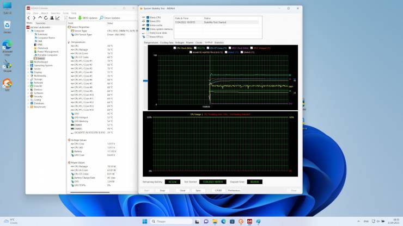
Task: Click the Motherboard icon in tree
Action: [32, 62]
